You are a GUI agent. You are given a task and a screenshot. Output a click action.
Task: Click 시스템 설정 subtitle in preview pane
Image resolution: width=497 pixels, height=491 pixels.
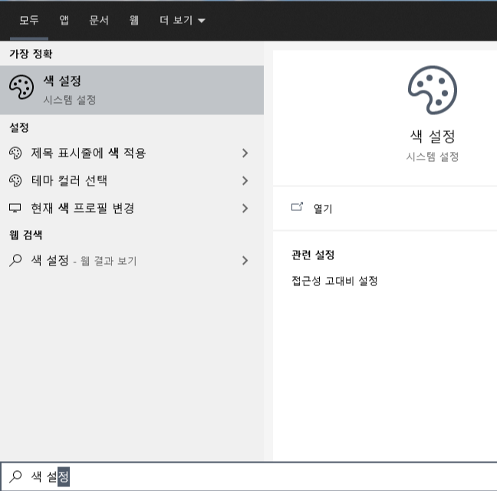tap(433, 157)
